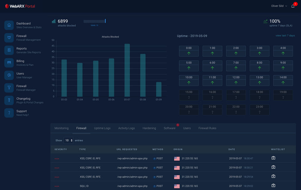Sort by the URL Requested column header
Viewport: 301px width, 190px height.
pos(127,149)
